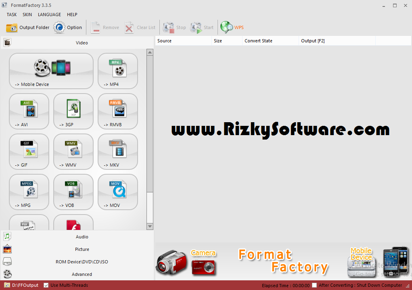Click the D:\FFOutput path in status bar
The image size is (412, 290).
25,285
